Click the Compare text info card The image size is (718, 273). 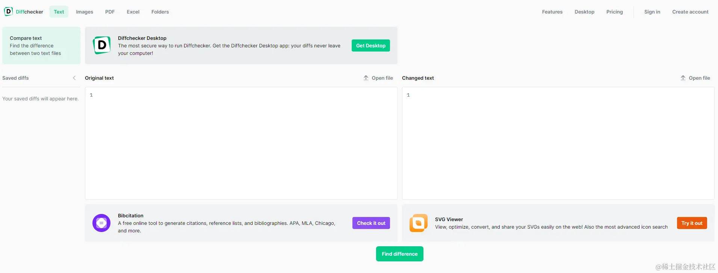pos(41,45)
